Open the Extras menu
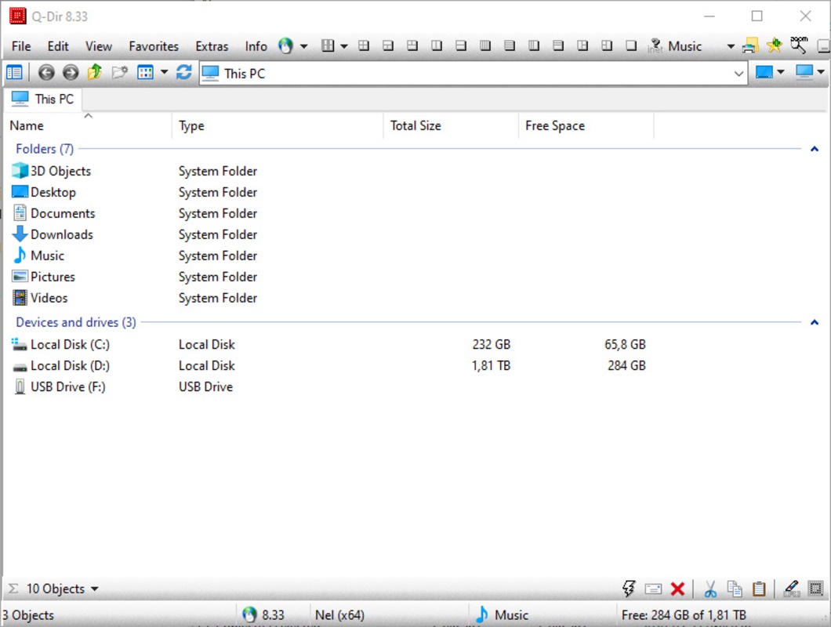Image resolution: width=831 pixels, height=627 pixels. coord(212,46)
